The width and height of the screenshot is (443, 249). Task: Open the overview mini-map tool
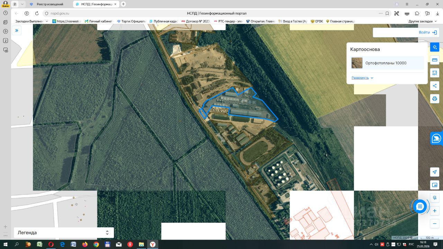pyautogui.click(x=435, y=185)
